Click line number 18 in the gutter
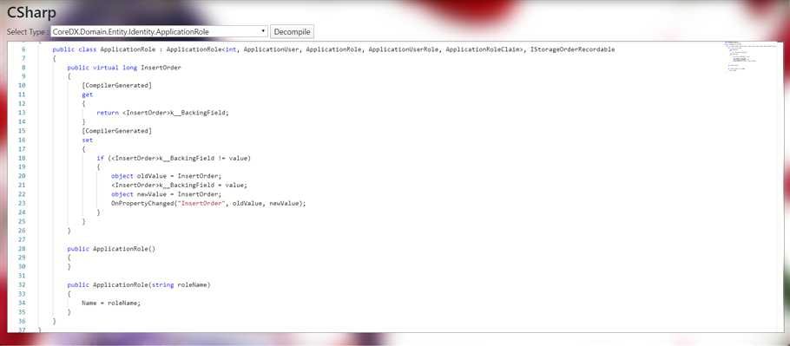 (x=22, y=158)
